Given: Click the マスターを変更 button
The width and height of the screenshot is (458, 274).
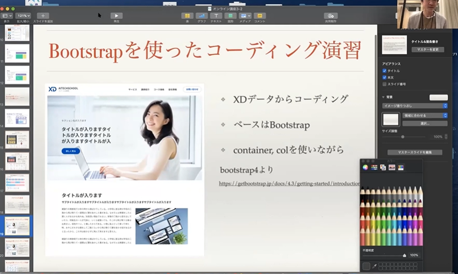Looking at the screenshot, I should tap(428, 50).
